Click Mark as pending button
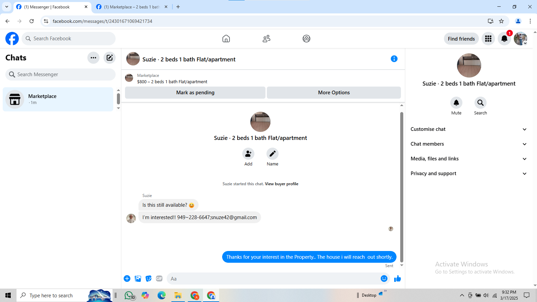 click(x=195, y=93)
